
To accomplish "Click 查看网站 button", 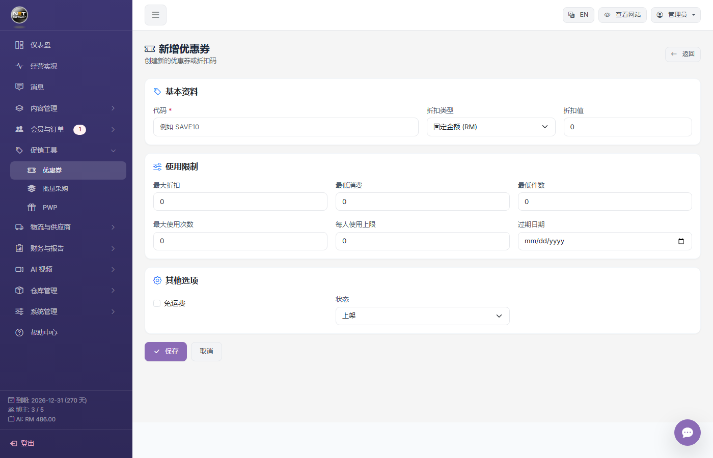I will pos(622,15).
